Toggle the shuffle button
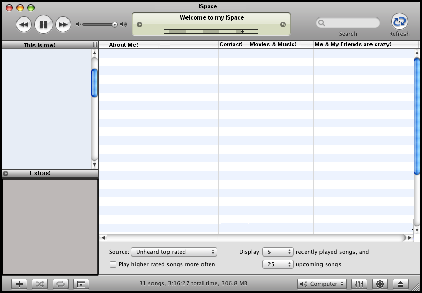This screenshot has height=293, width=422. (40, 284)
